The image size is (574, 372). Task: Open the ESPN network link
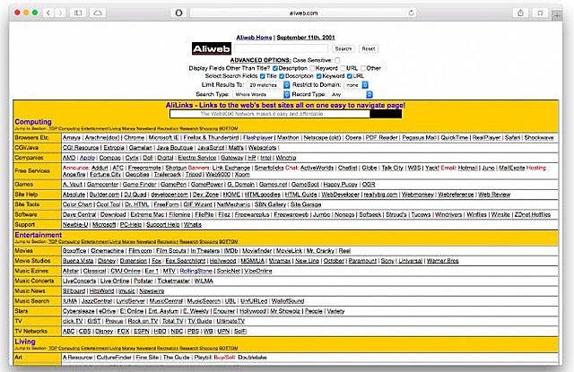(x=142, y=332)
